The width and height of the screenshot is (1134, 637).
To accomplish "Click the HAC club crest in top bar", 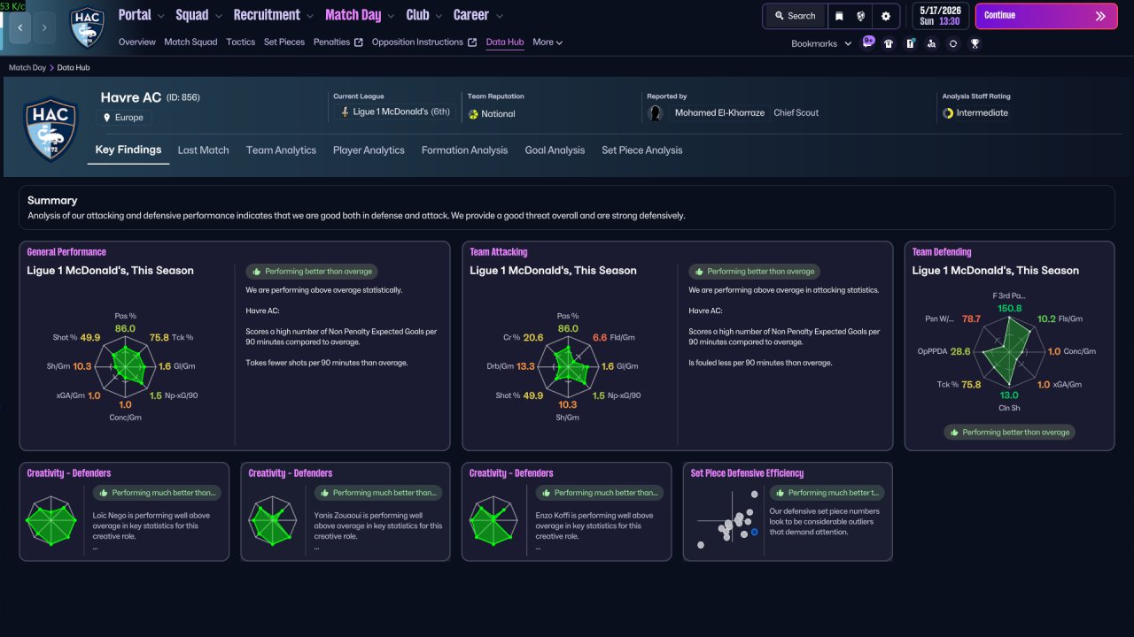I will click(87, 27).
